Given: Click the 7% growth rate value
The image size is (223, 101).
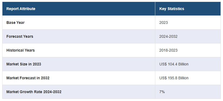Looking at the screenshot, I should 162,92.
